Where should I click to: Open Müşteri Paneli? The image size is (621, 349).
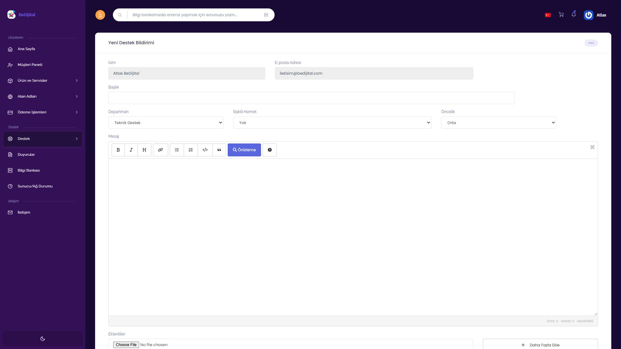(x=43, y=65)
